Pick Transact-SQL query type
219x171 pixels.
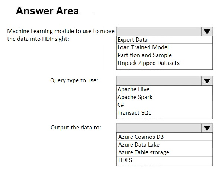click(x=164, y=113)
